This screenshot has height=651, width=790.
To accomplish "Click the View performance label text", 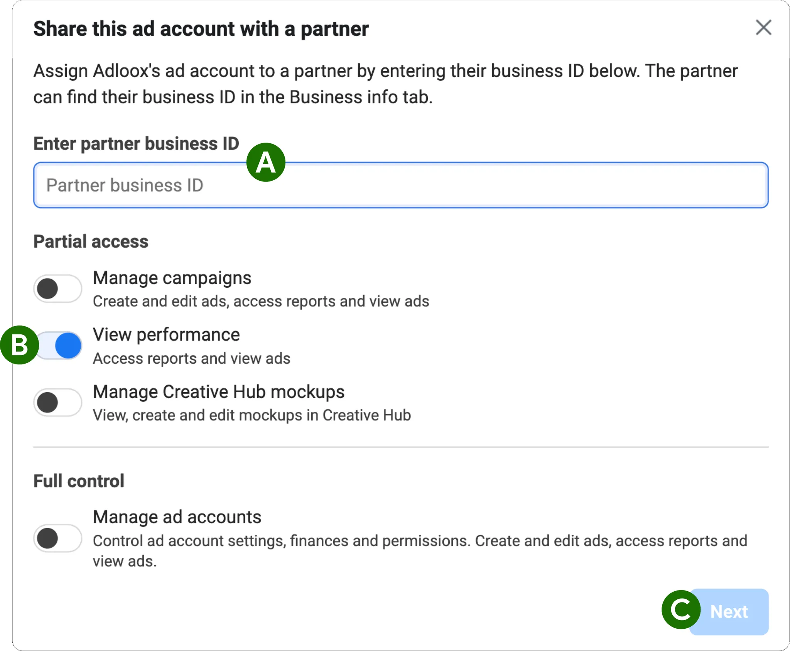I will tap(166, 335).
